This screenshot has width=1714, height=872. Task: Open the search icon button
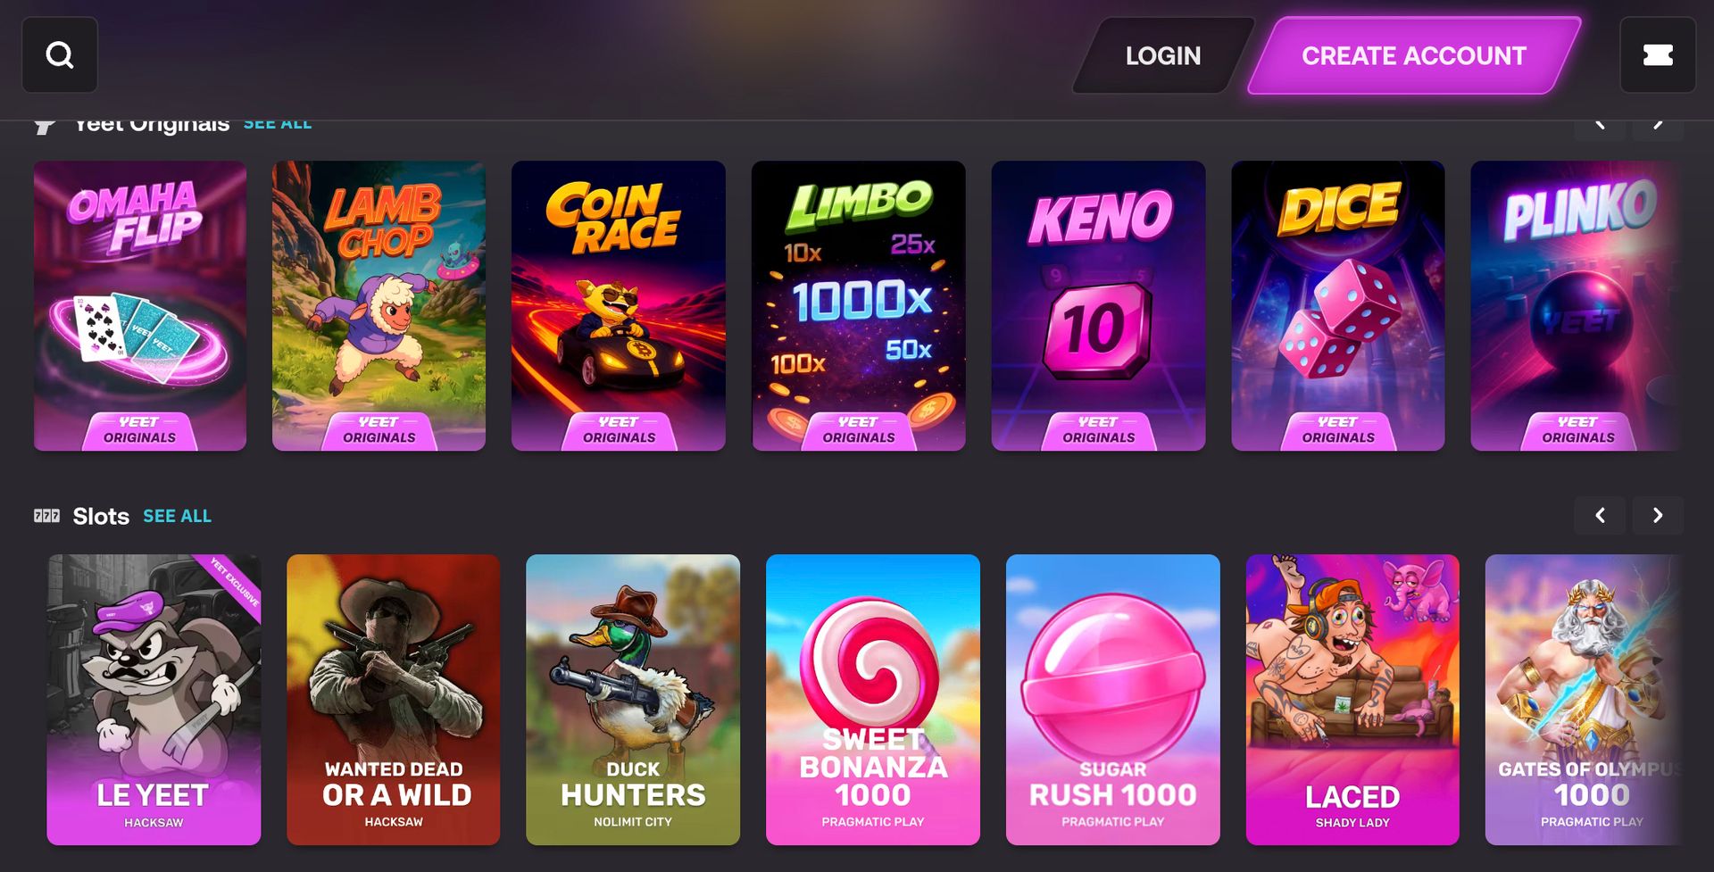[x=60, y=55]
